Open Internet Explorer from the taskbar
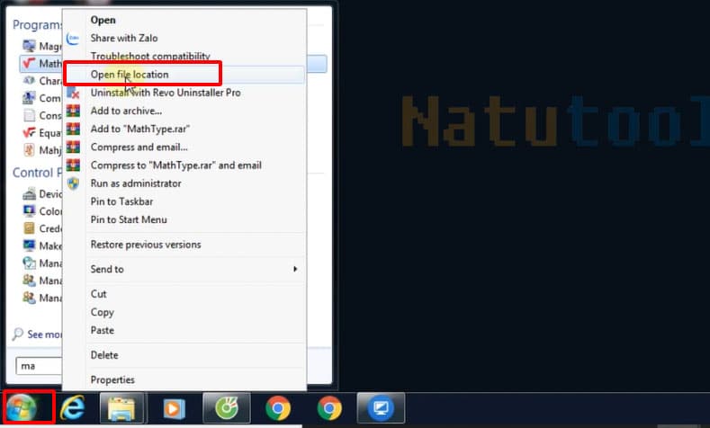 [x=73, y=407]
